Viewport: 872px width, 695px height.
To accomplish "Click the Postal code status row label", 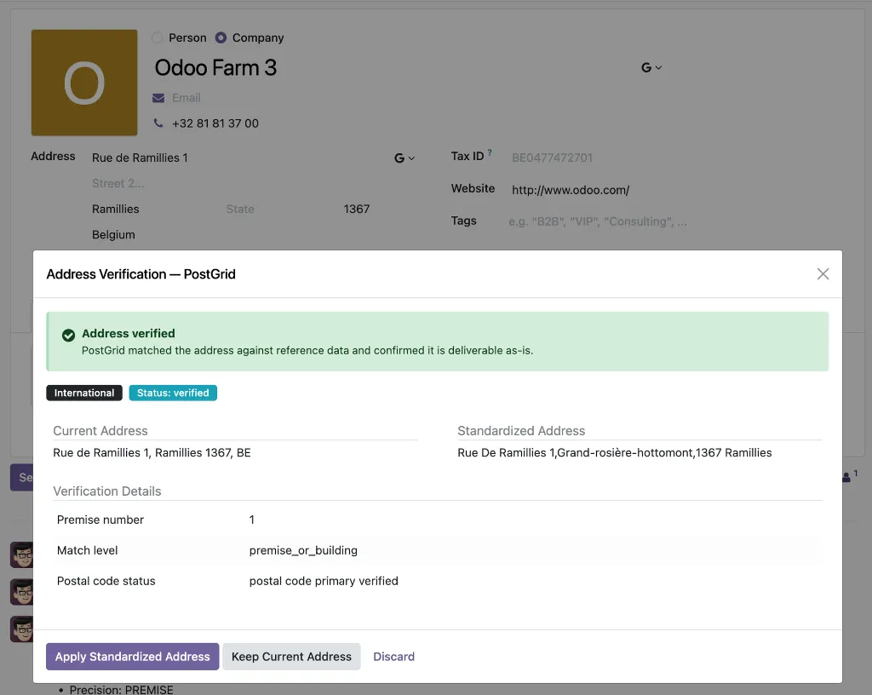I will coord(106,581).
